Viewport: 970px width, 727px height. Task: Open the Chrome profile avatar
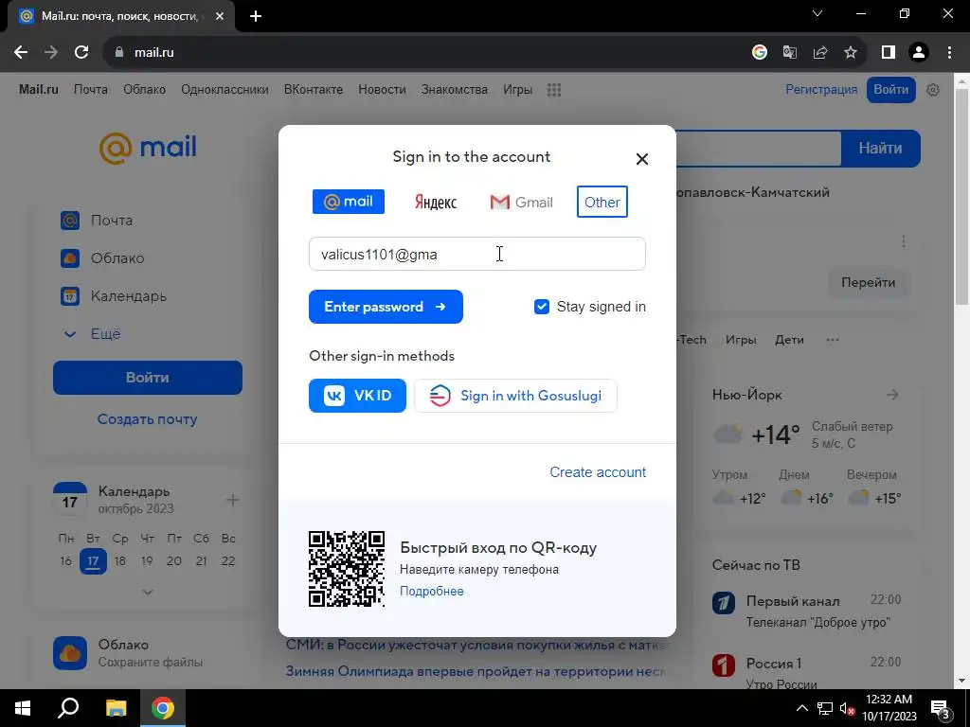coord(919,53)
